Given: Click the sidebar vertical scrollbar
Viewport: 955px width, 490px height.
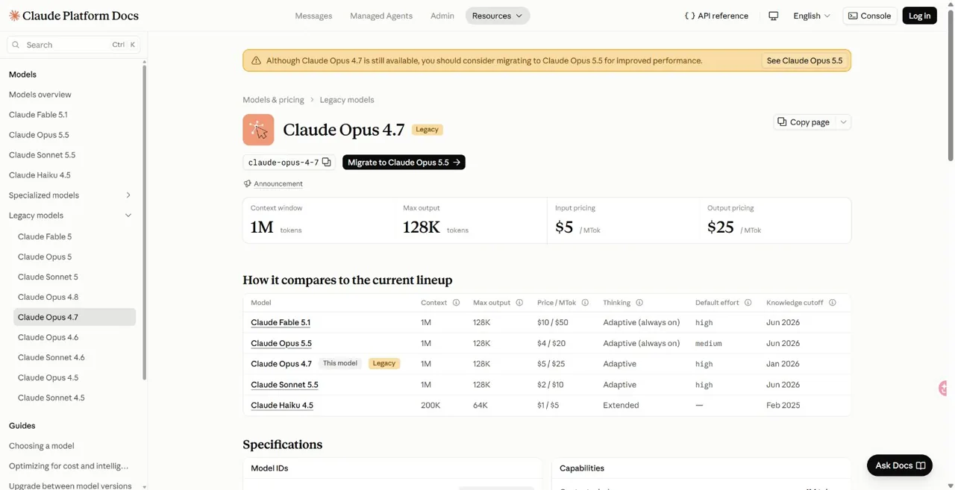Looking at the screenshot, I should tap(144, 222).
